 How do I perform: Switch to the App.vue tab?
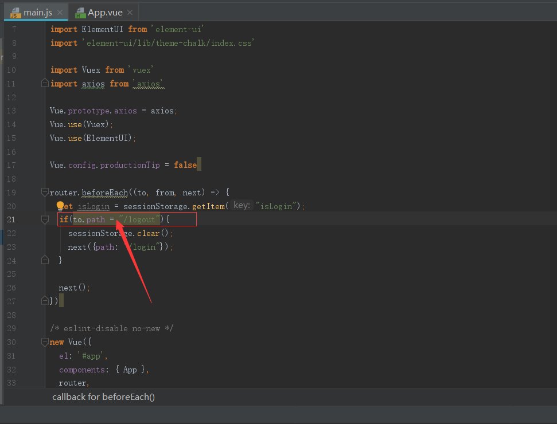[105, 11]
